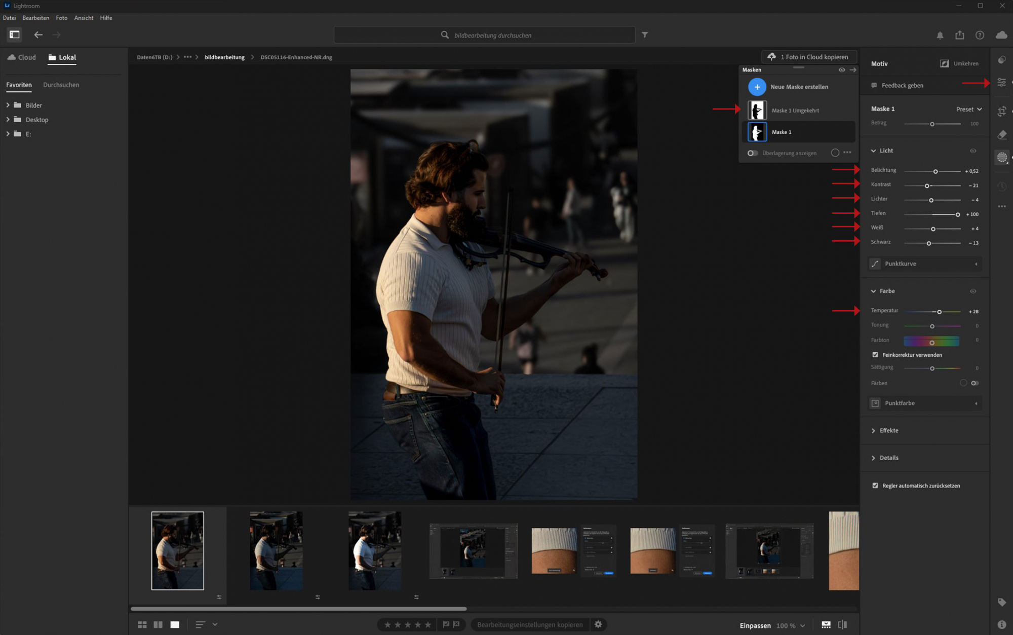The width and height of the screenshot is (1013, 635).
Task: Open the notifications bell
Action: coord(940,35)
